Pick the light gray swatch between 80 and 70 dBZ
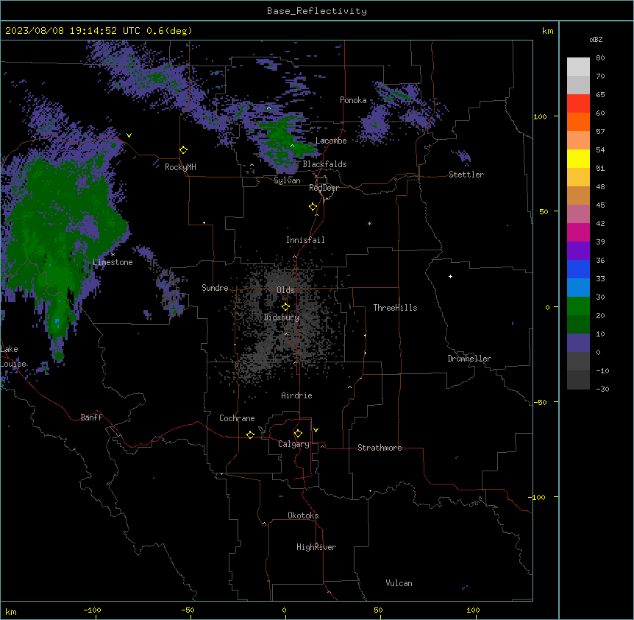The width and height of the screenshot is (634, 620). point(578,67)
